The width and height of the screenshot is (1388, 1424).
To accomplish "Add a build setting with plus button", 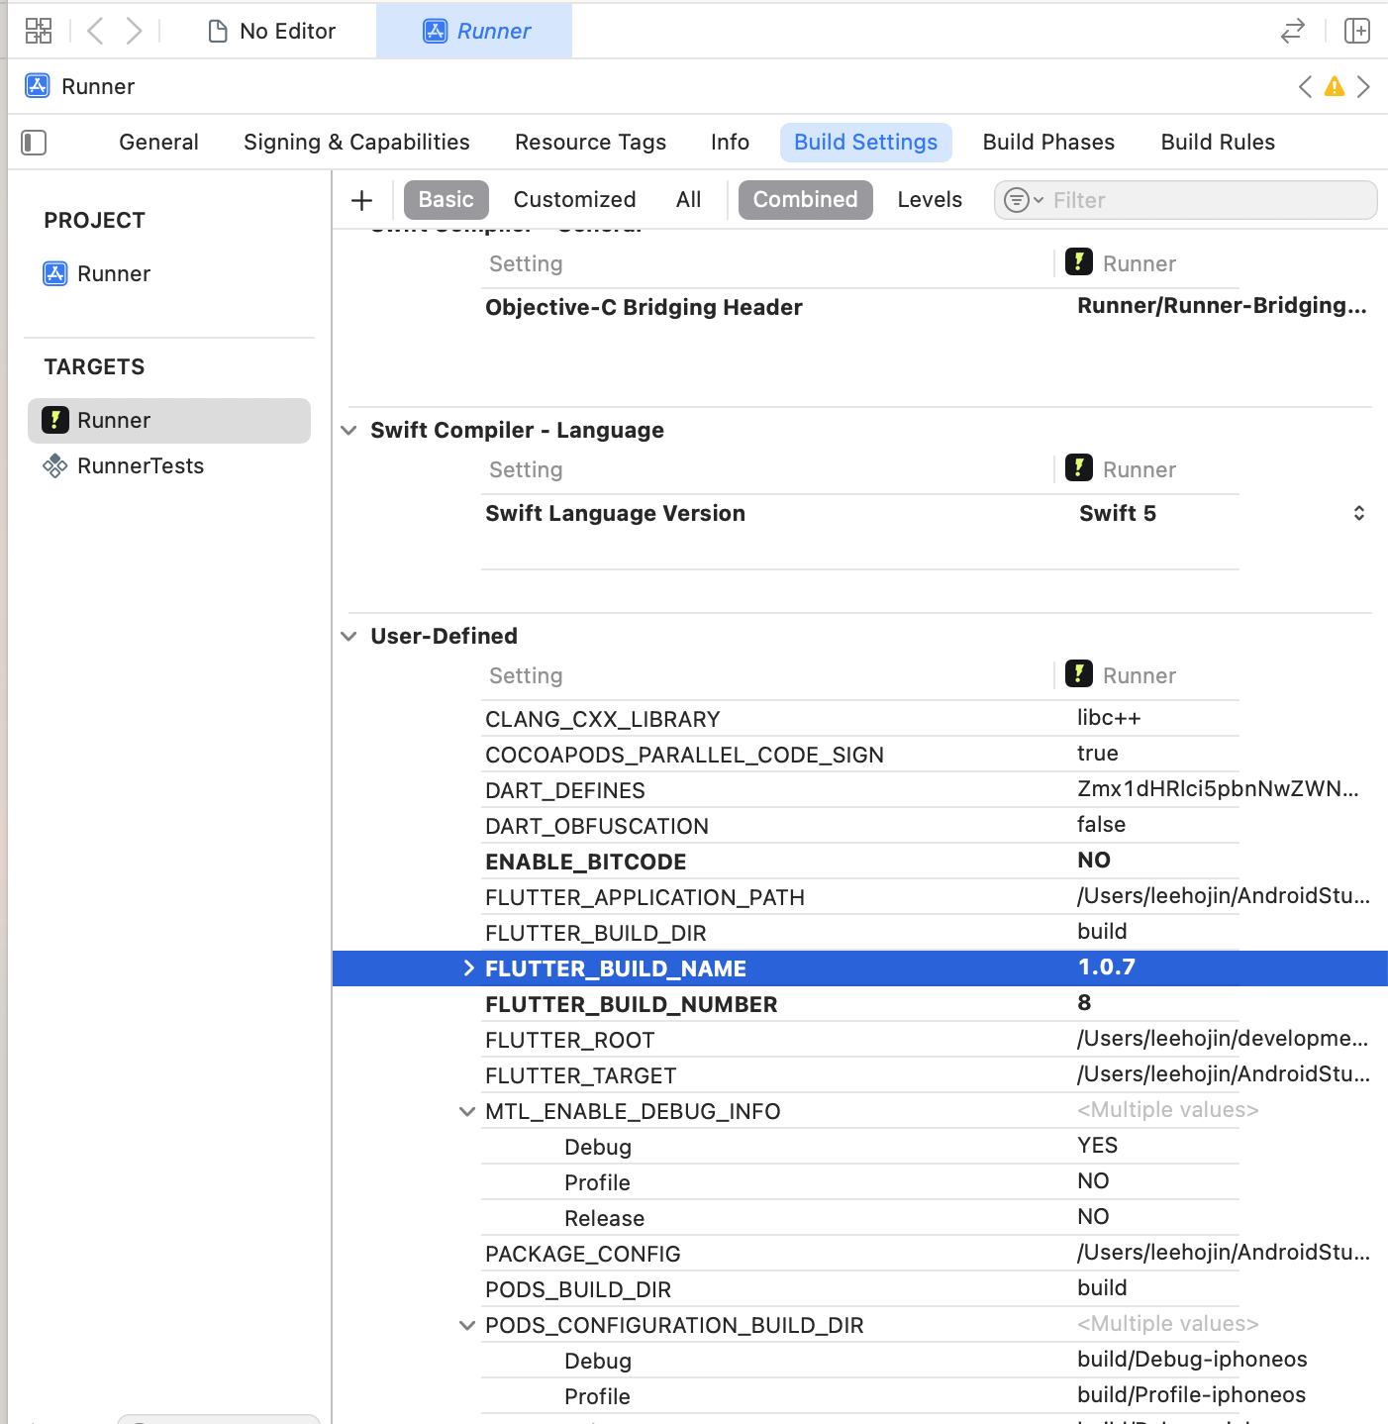I will coord(362,200).
